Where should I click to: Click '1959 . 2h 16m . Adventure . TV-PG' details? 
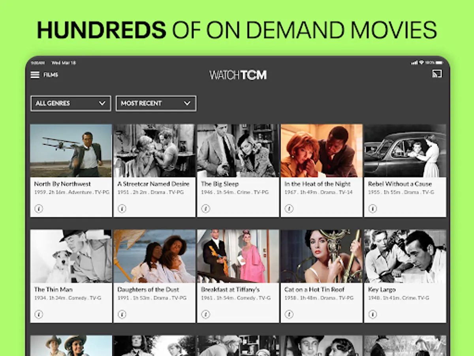click(71, 192)
